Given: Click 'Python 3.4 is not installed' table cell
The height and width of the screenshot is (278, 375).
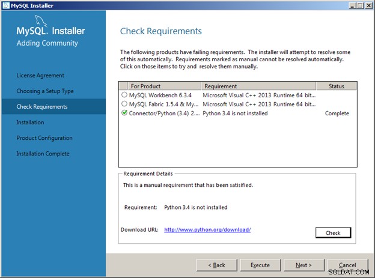Looking at the screenshot, I should click(235, 113).
